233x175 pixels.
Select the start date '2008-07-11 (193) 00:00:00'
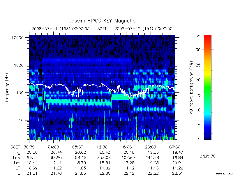[x=61, y=29]
